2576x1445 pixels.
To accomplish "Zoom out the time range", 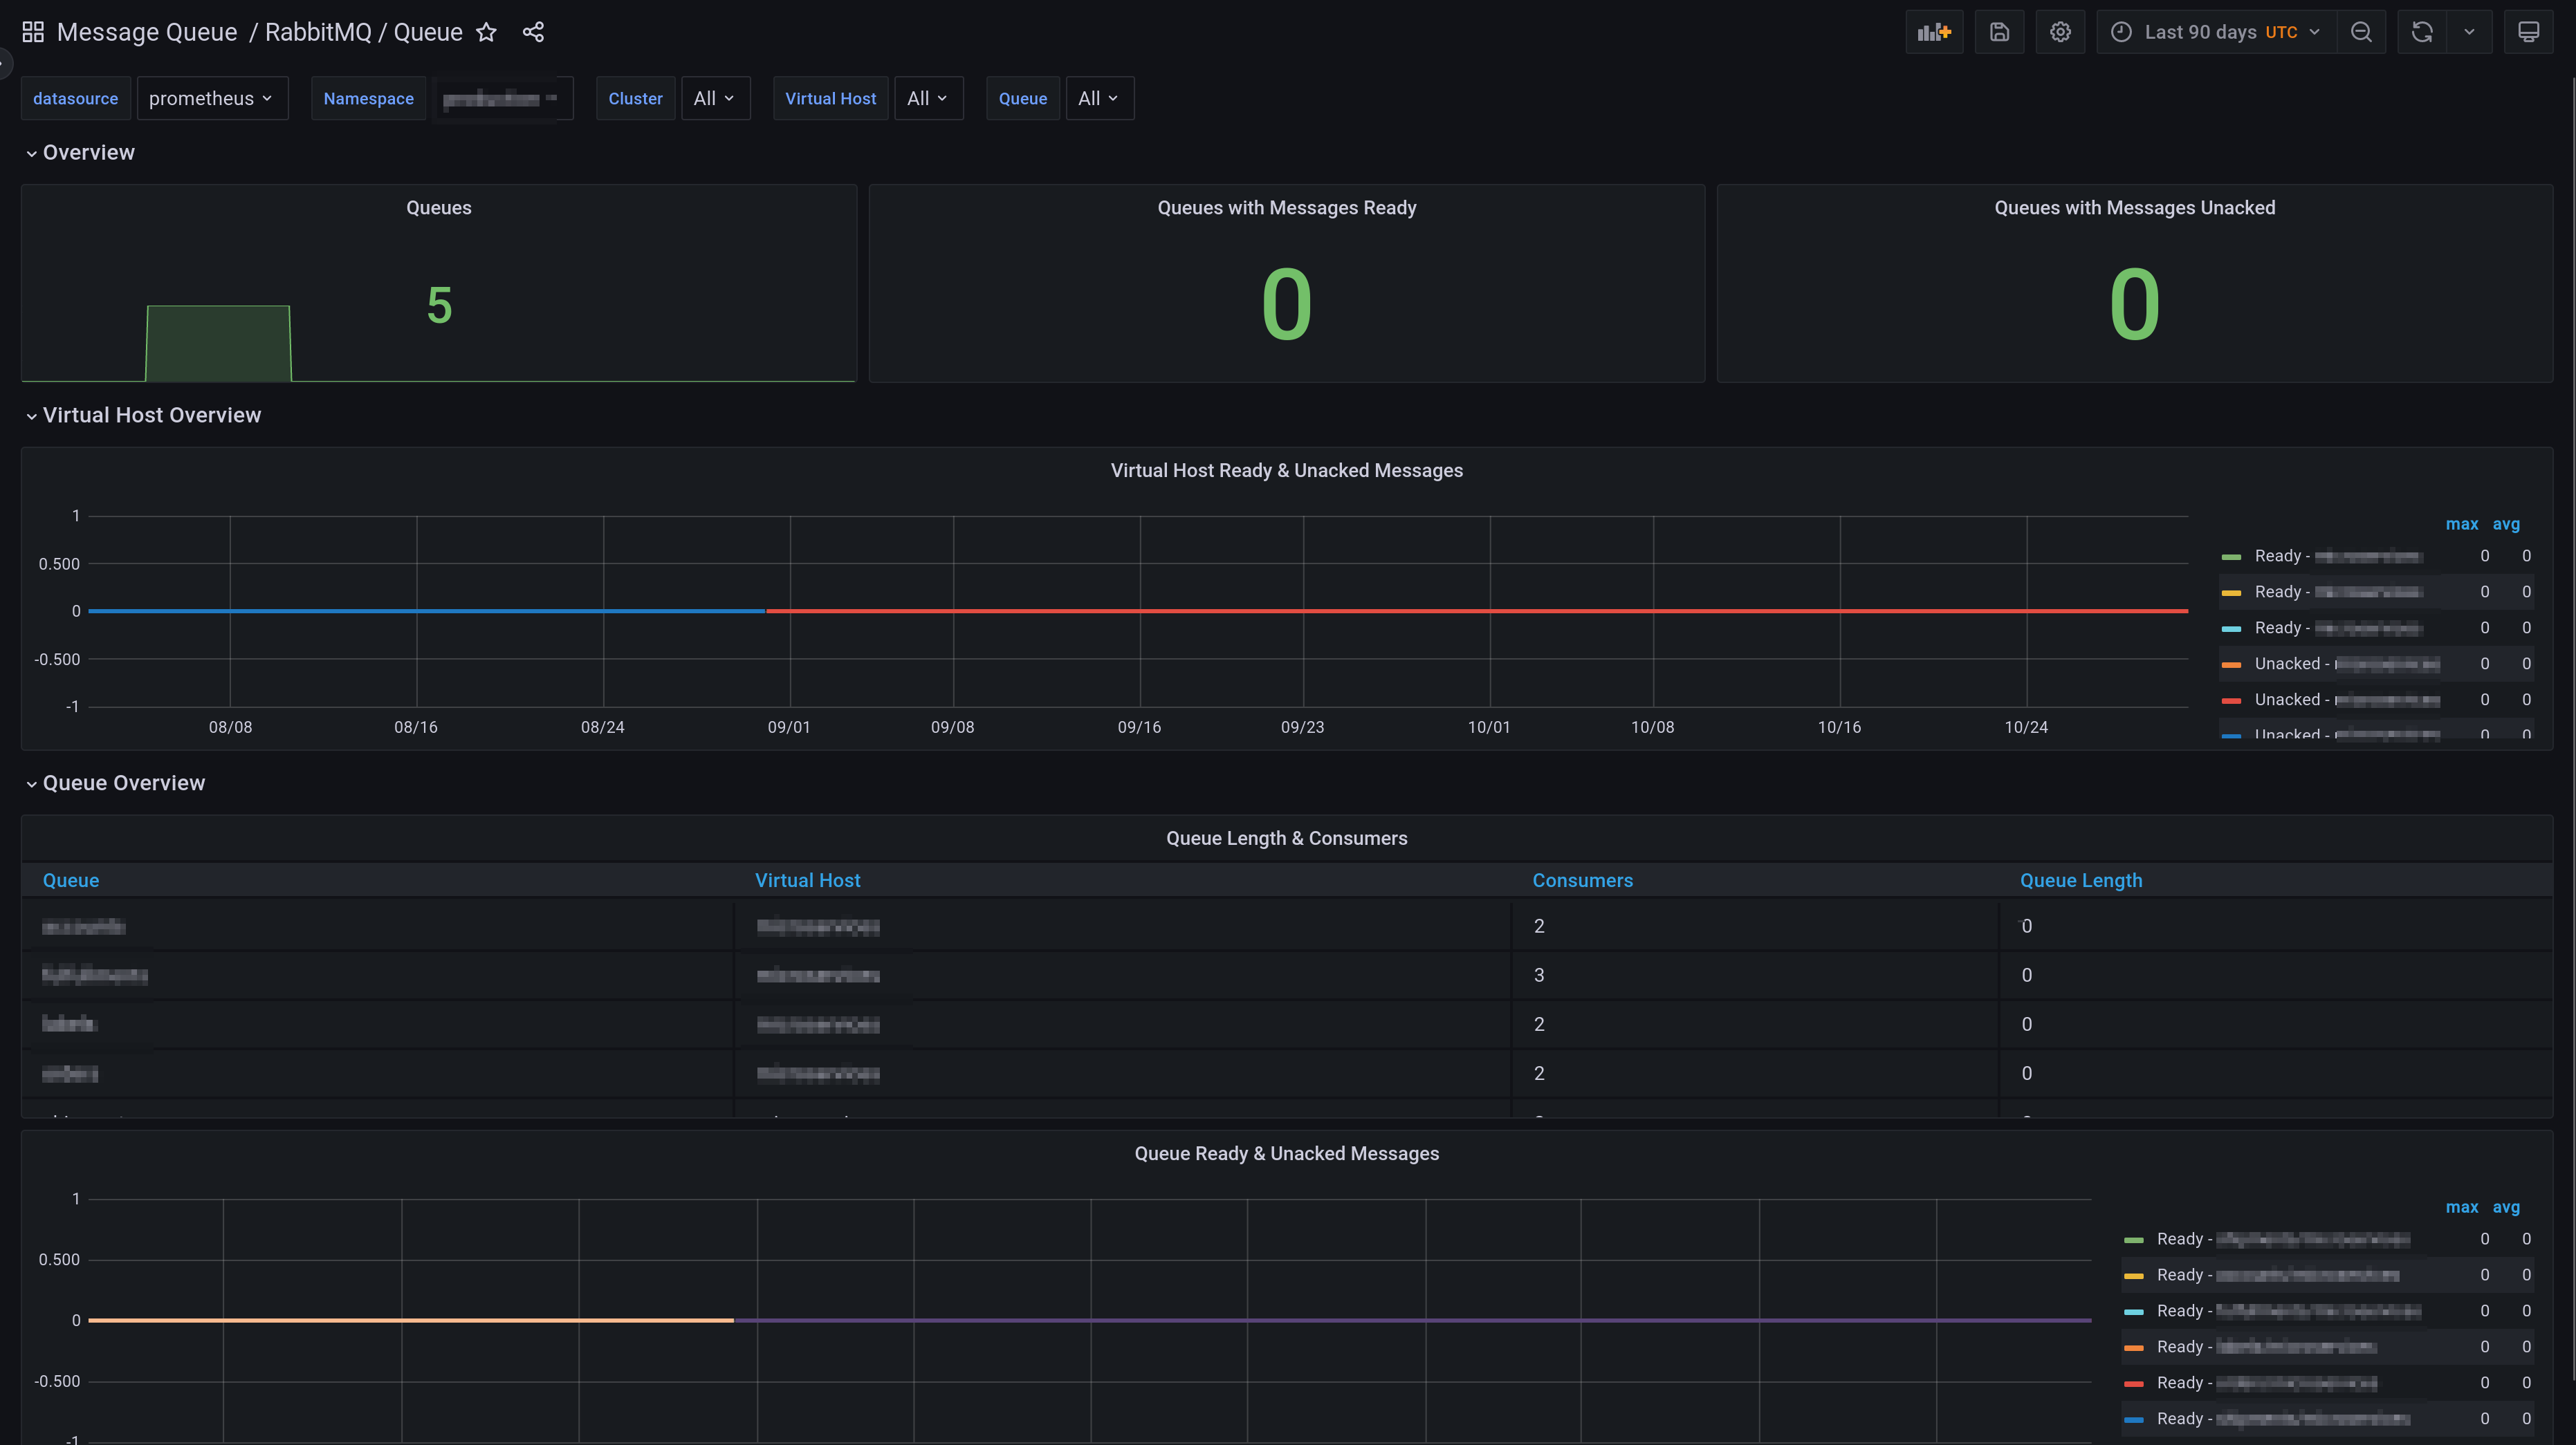I will [x=2361, y=32].
